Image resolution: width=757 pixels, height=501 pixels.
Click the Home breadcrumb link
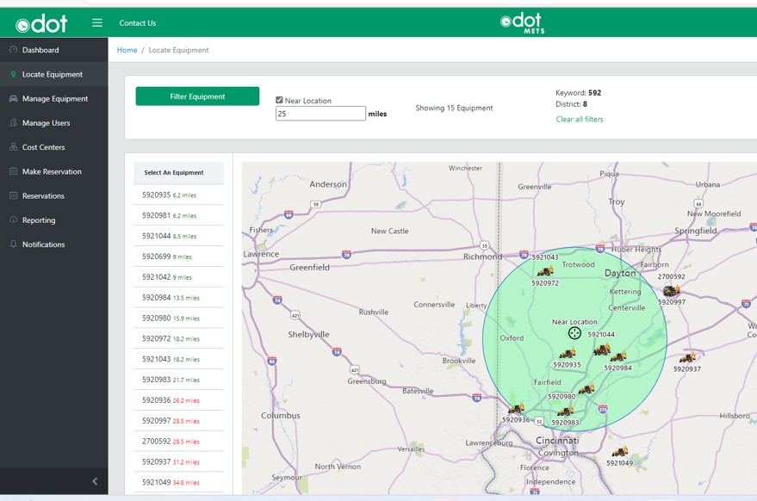[x=127, y=50]
